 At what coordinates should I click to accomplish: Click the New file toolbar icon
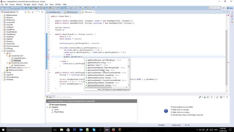(2, 8)
